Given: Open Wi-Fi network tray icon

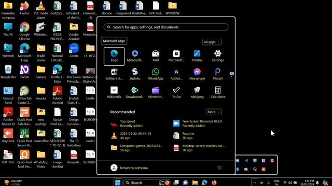Looking at the screenshot, I should [285, 182].
